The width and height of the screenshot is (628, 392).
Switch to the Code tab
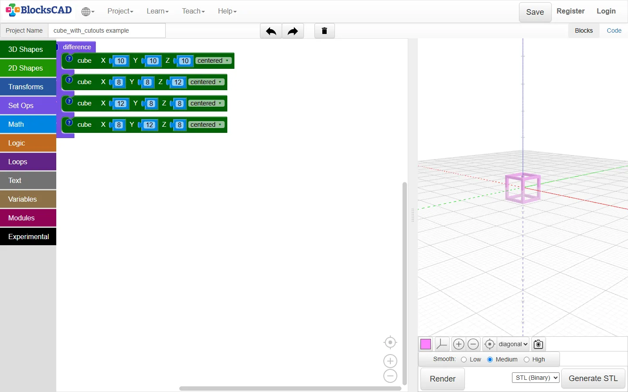[614, 30]
